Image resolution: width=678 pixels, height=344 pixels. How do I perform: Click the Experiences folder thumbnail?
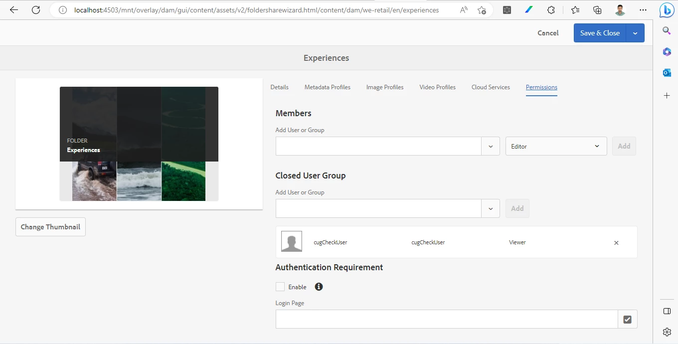tap(139, 144)
